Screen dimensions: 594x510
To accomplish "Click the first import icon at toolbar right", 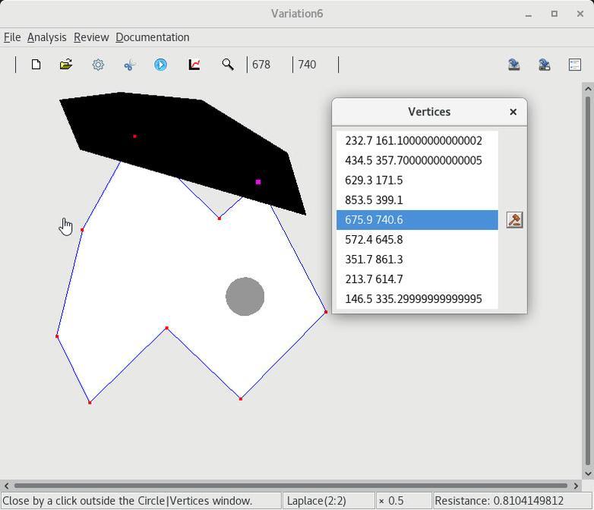I will coord(513,65).
